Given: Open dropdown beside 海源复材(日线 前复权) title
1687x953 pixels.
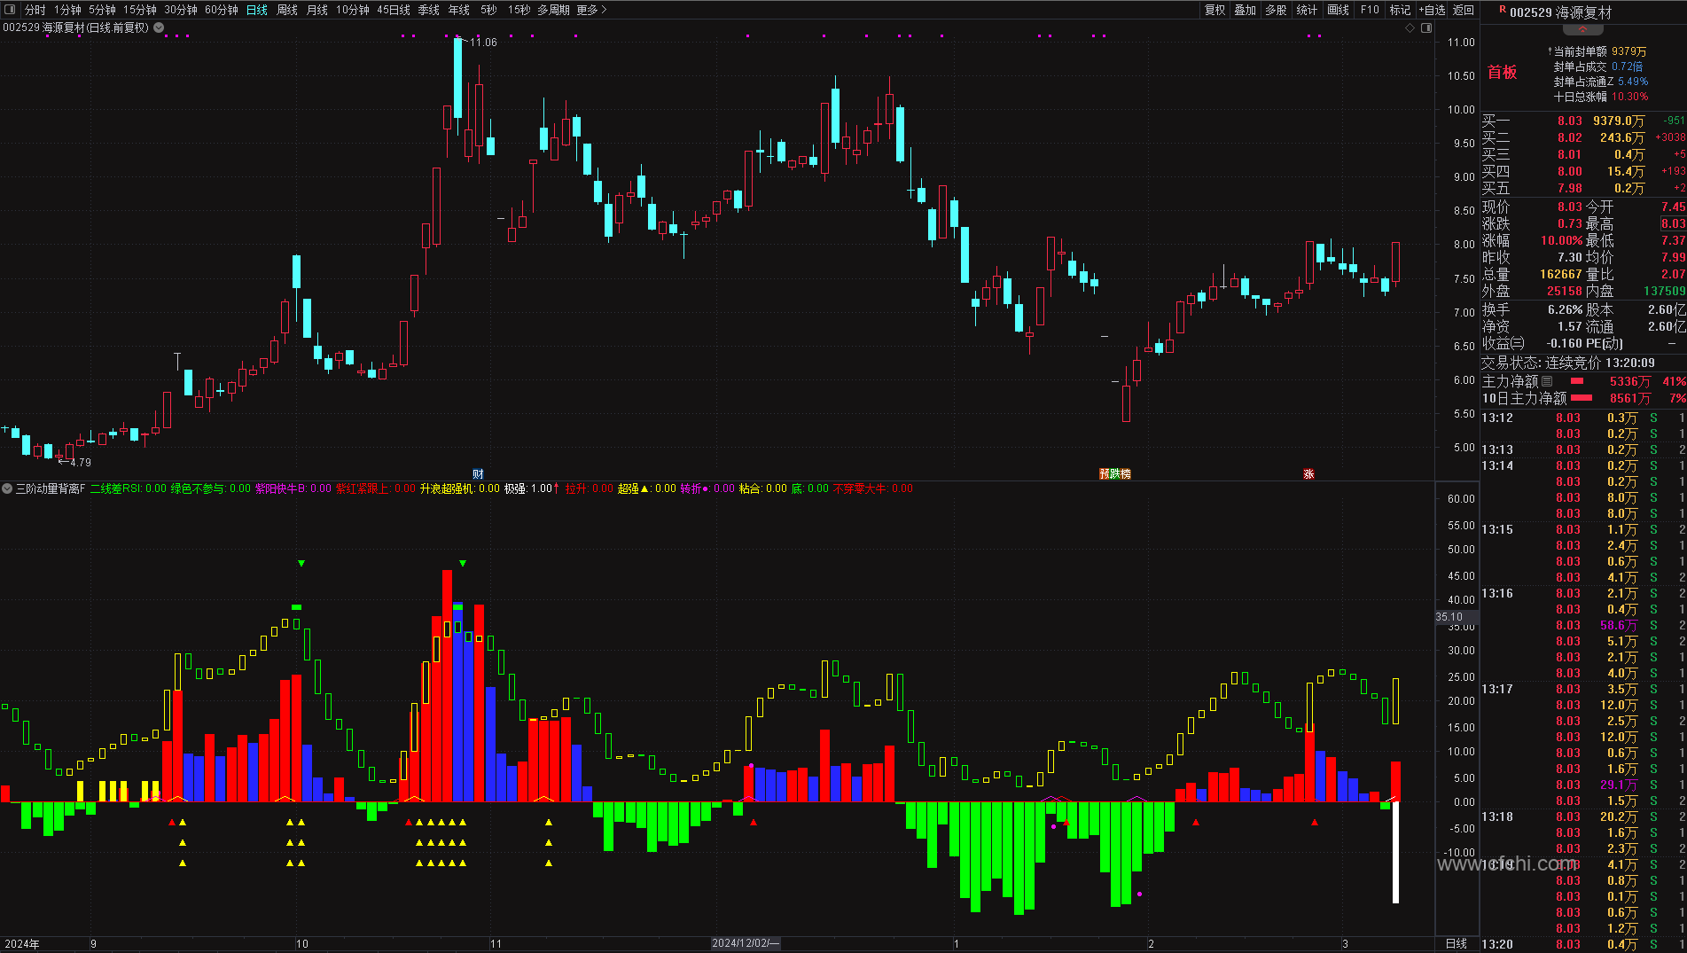Looking at the screenshot, I should (159, 27).
